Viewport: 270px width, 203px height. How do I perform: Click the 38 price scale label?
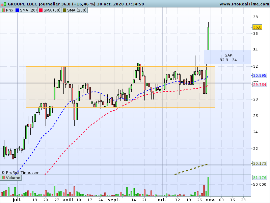[255, 17]
